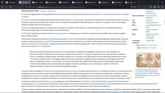Screen dimensions: 165x93
Task: Open the '1149 году' link
Action: point(26,20)
